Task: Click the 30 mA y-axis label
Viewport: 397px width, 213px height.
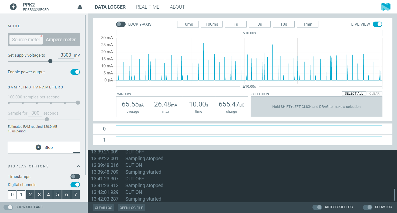Action: [x=107, y=38]
